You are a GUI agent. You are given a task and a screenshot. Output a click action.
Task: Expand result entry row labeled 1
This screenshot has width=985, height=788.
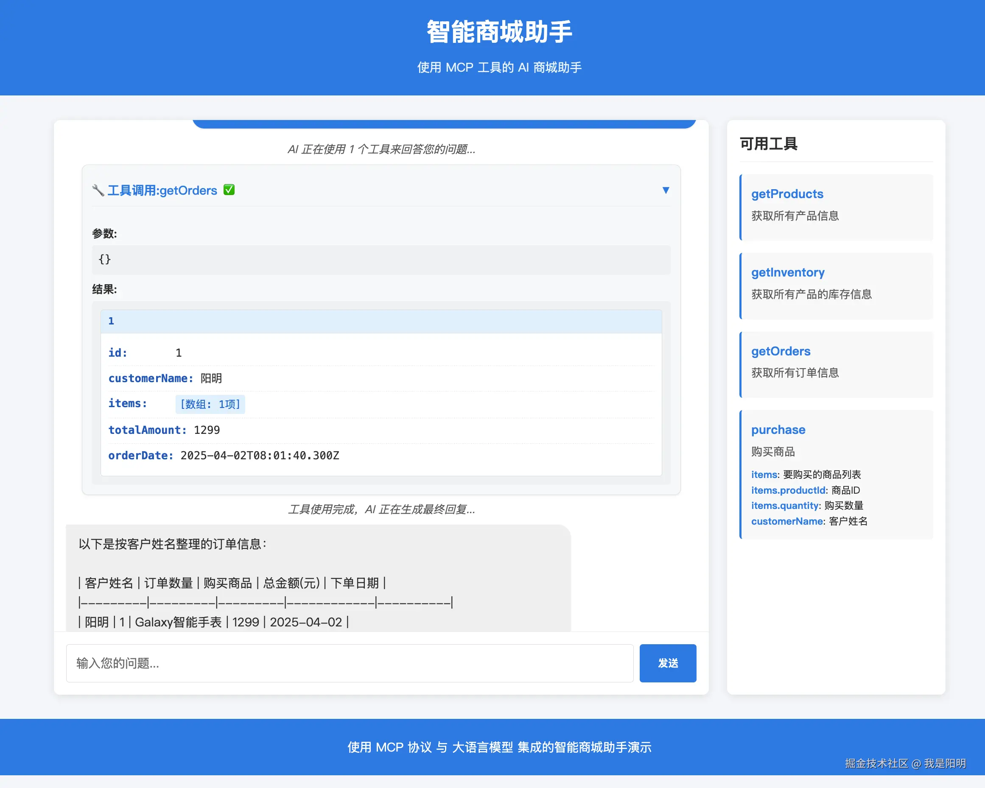point(111,321)
